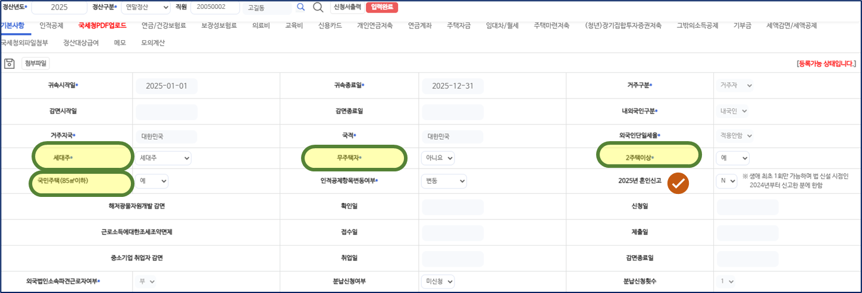Open the 외국법인소속파견근로자여부 부 dropdown
The image size is (862, 293).
(146, 281)
